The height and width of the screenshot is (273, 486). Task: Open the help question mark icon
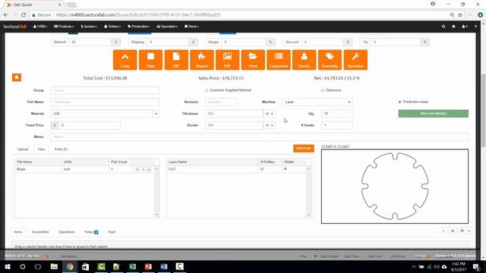475,27
